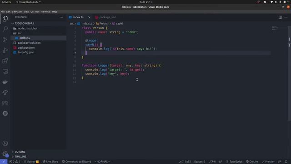Change end of line sequence LF
This screenshot has width=291, height=164.
220,162
